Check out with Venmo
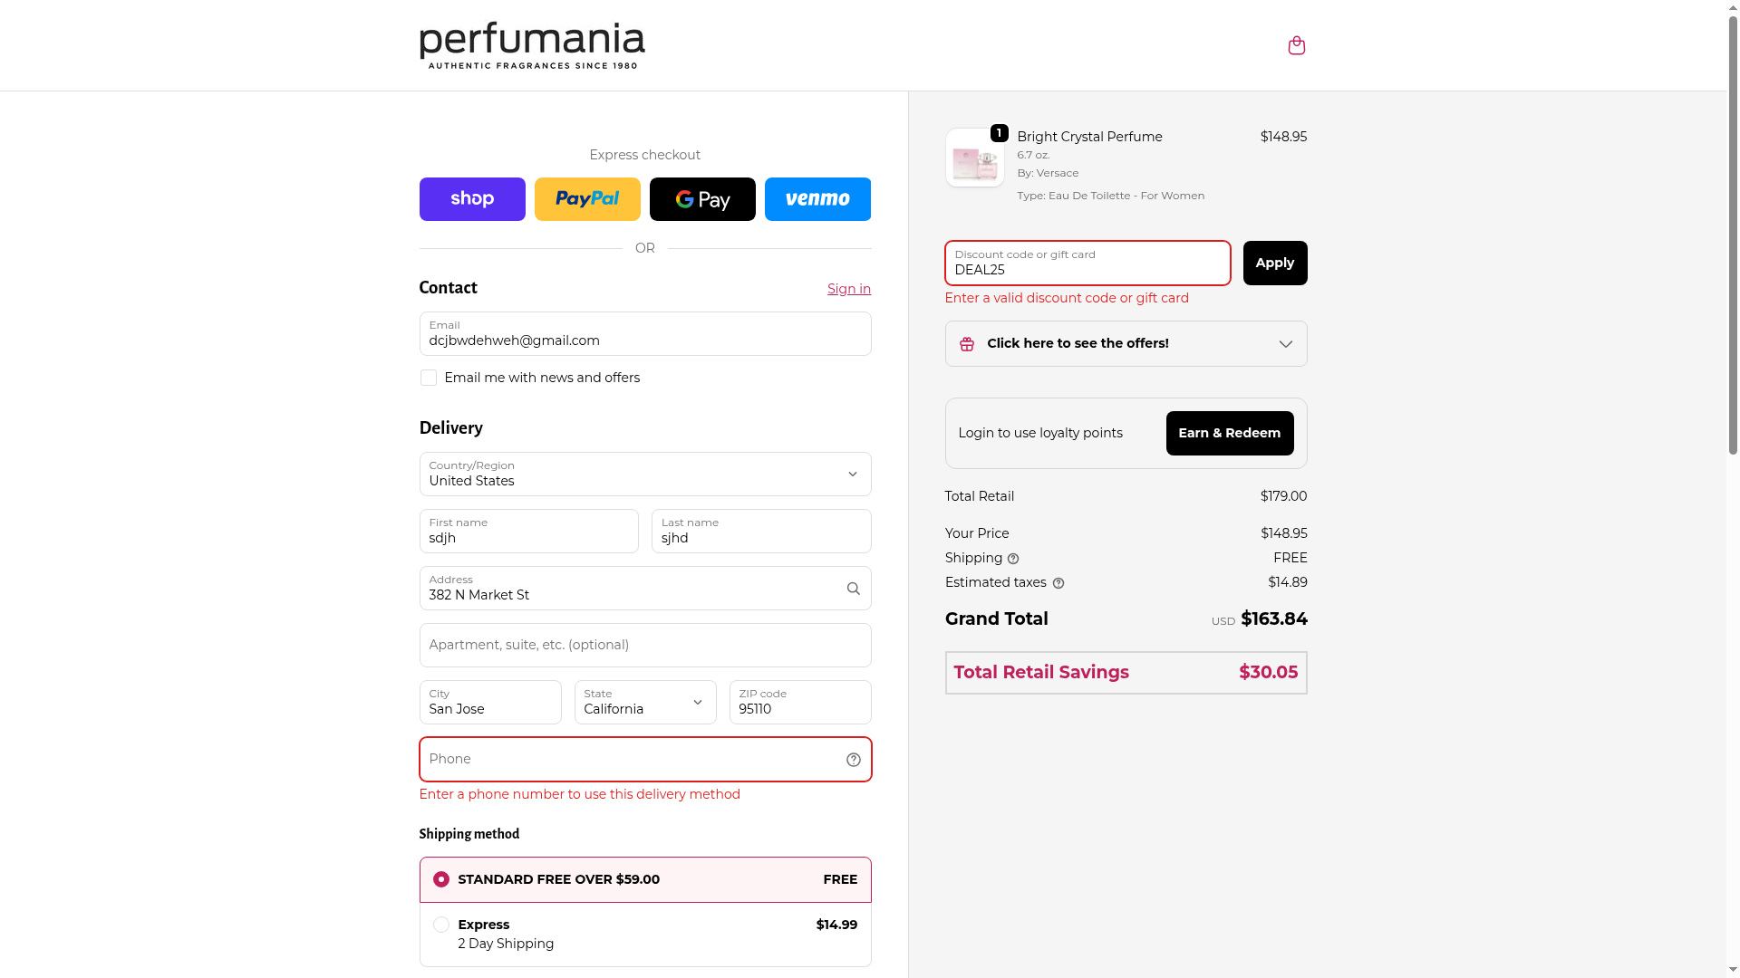The height and width of the screenshot is (978, 1740). tap(817, 199)
